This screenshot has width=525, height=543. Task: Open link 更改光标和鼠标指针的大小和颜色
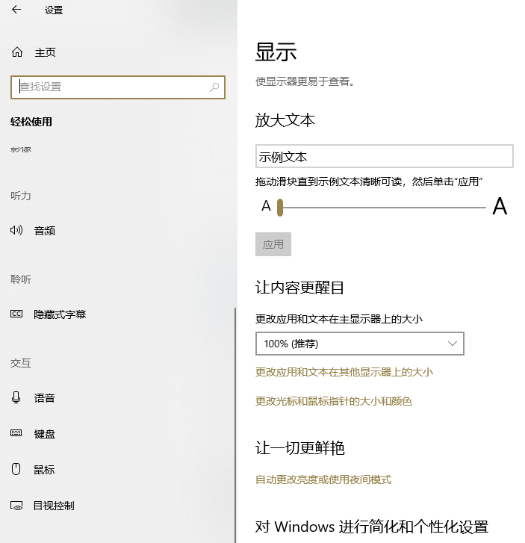tap(333, 401)
